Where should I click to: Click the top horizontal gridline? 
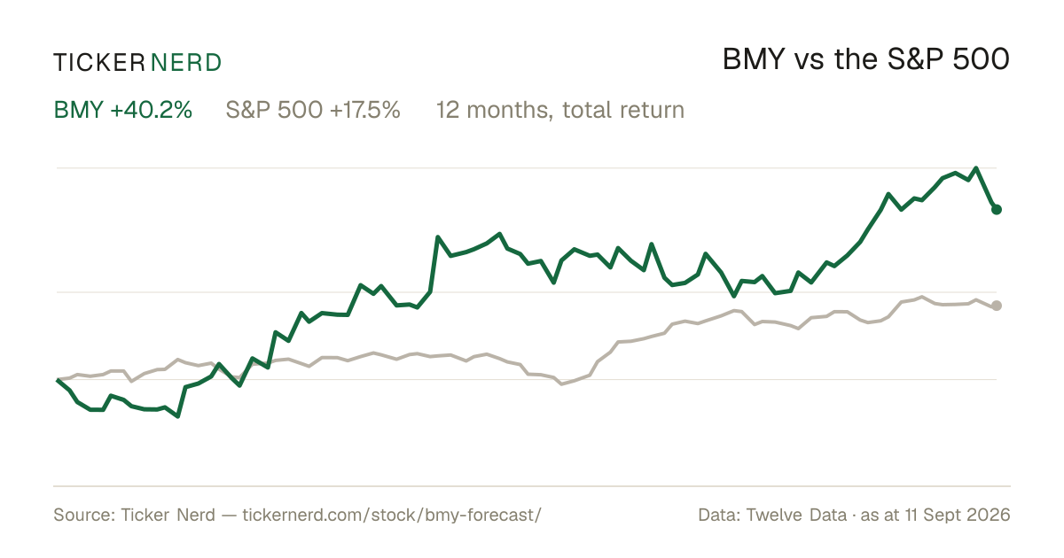[527, 167]
